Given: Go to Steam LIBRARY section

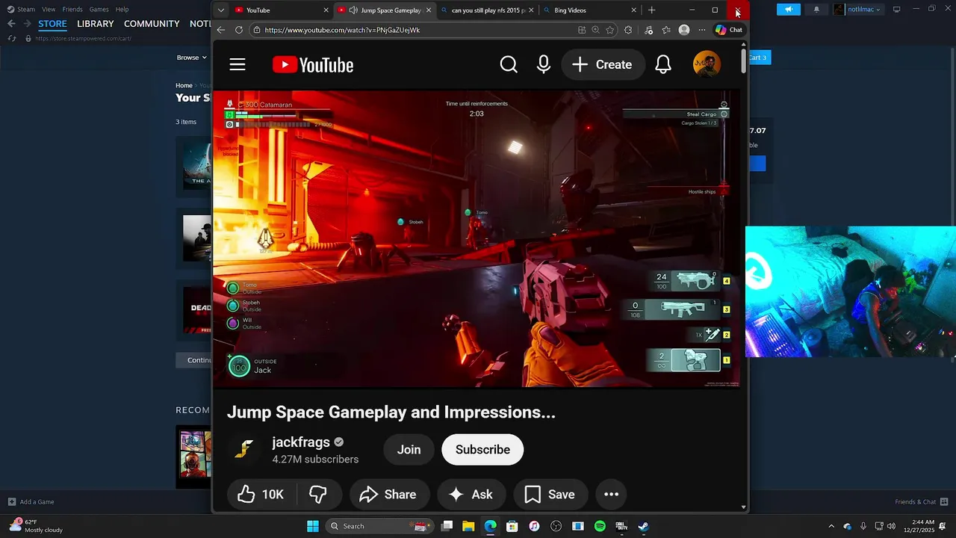Looking at the screenshot, I should pos(96,24).
